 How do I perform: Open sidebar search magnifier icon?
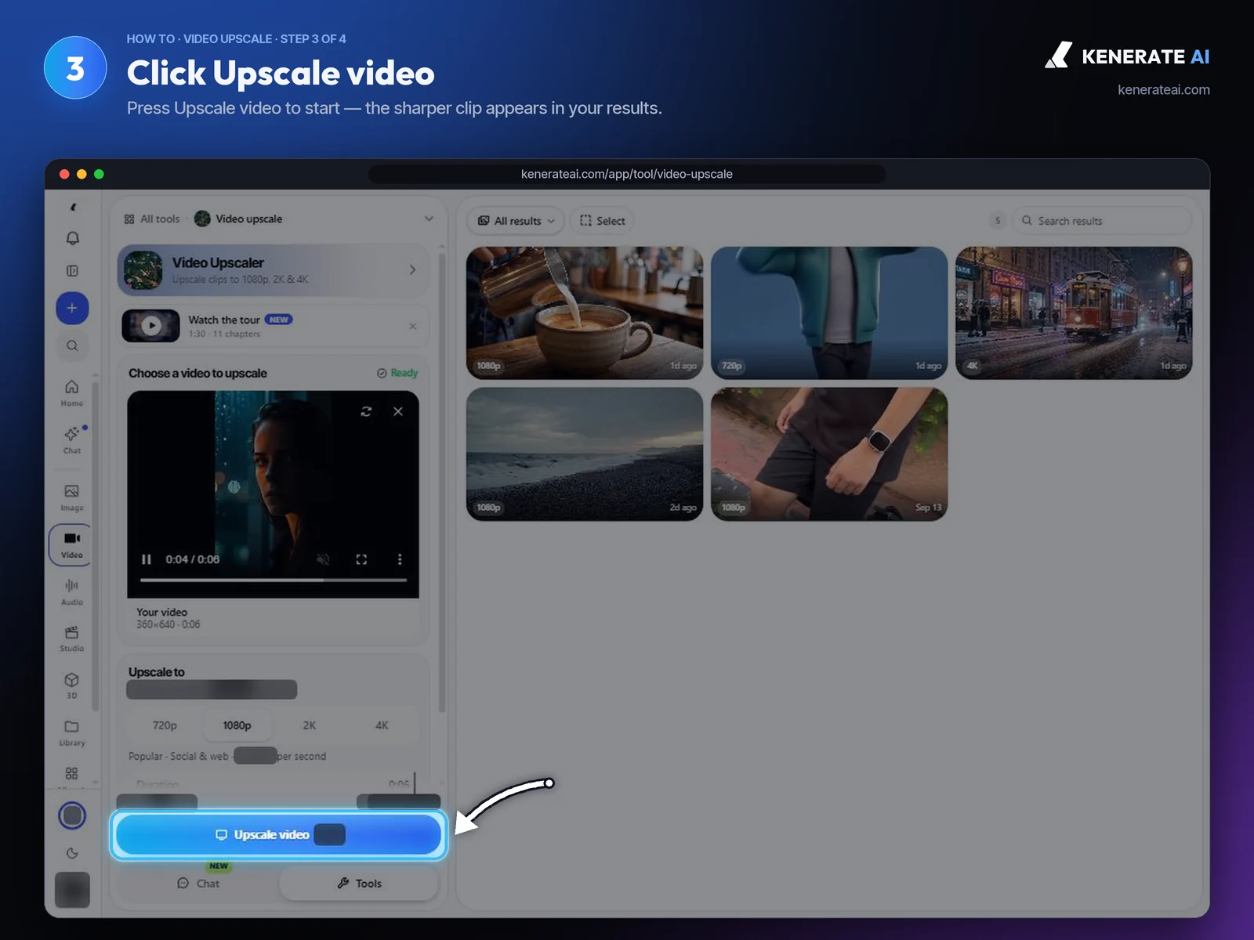tap(72, 345)
